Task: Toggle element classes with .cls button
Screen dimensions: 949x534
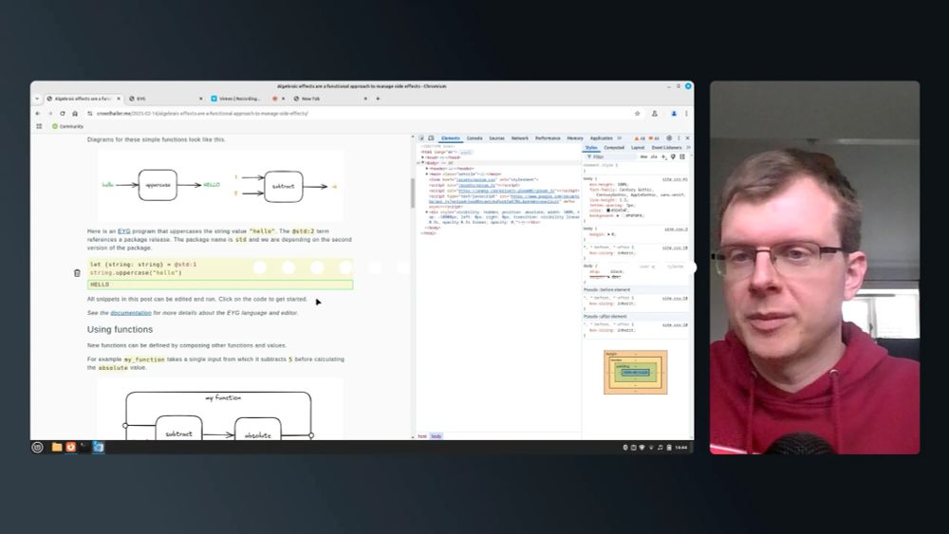Action: (654, 157)
